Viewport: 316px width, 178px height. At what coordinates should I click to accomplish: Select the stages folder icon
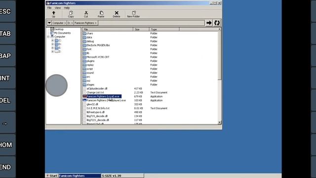tap(84, 85)
